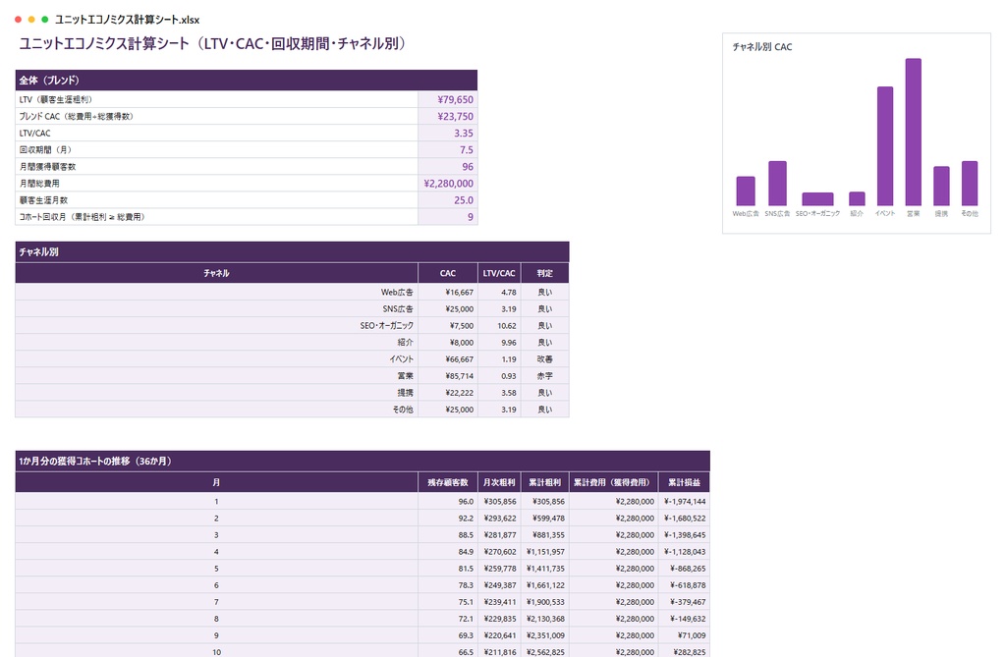Screen dimensions: 1006x657
Task: Click the LTV value ¥79,650
Action: click(448, 99)
